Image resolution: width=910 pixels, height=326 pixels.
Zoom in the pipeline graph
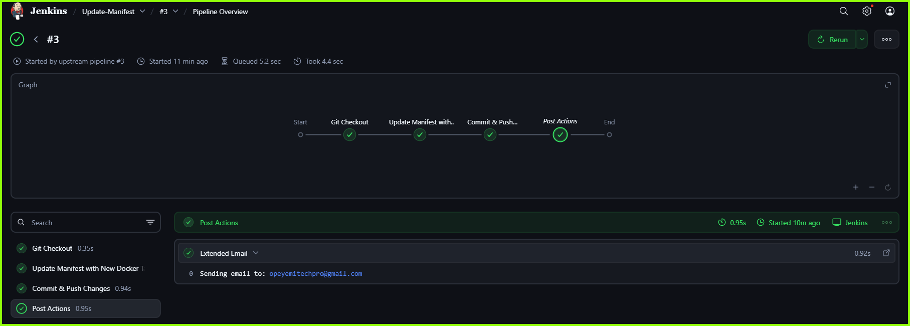pos(856,187)
